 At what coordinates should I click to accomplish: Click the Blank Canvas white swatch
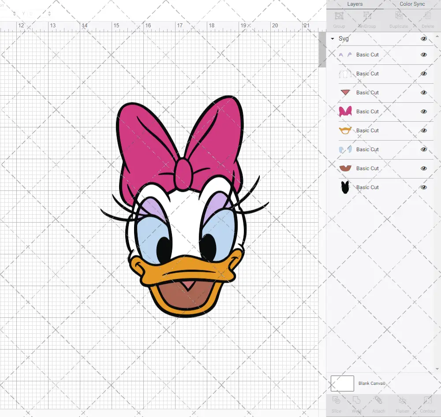(342, 383)
